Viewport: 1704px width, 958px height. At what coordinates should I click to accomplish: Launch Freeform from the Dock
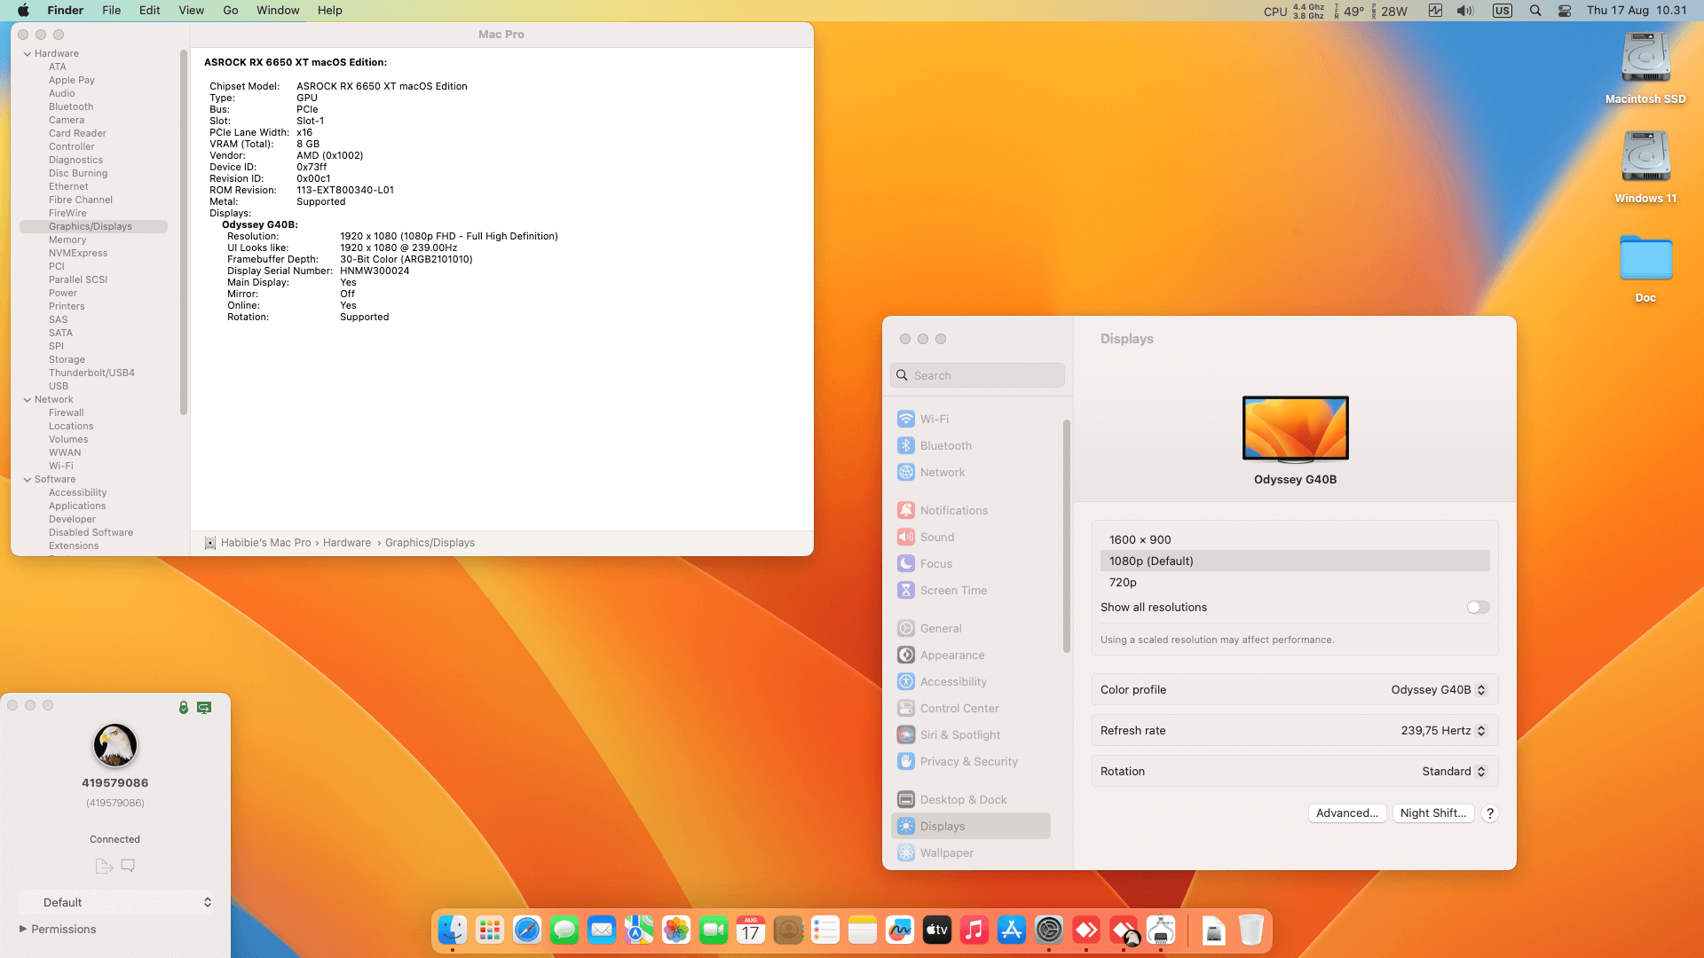(900, 930)
